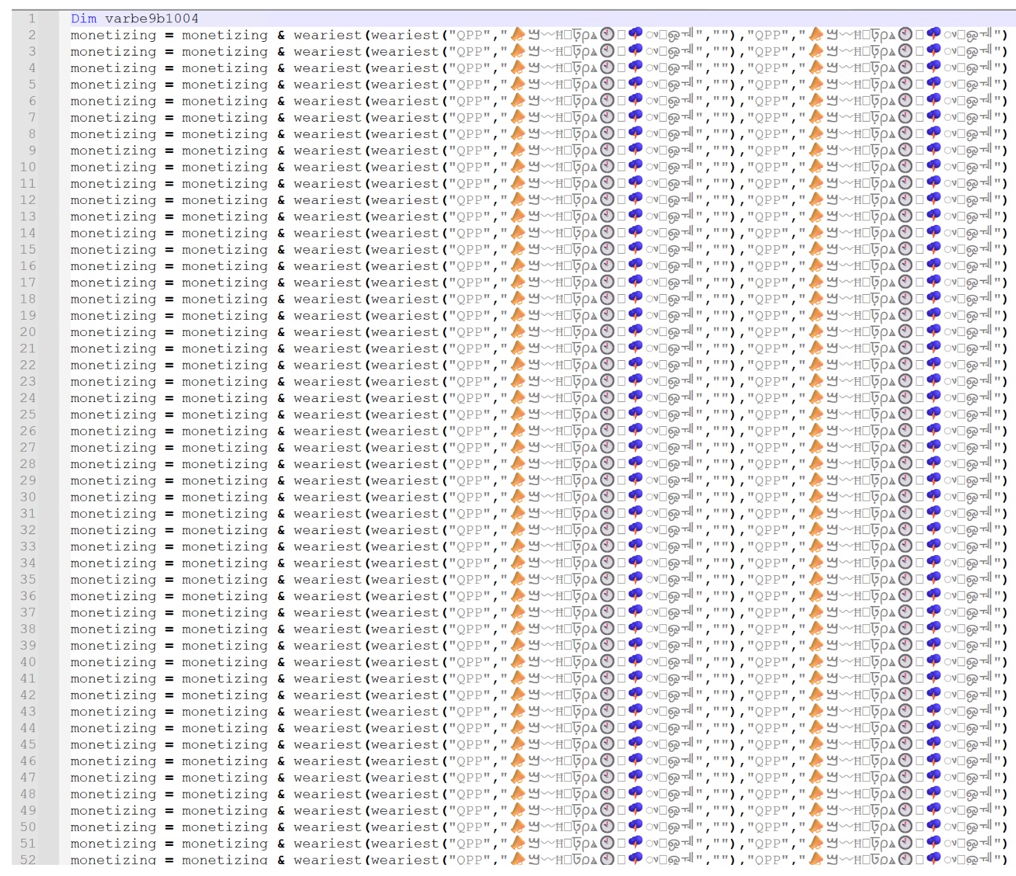Click line number 23 in the gutter

pyautogui.click(x=28, y=381)
